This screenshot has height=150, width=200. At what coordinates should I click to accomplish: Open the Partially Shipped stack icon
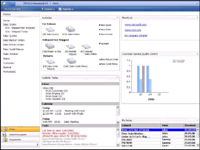71,47
